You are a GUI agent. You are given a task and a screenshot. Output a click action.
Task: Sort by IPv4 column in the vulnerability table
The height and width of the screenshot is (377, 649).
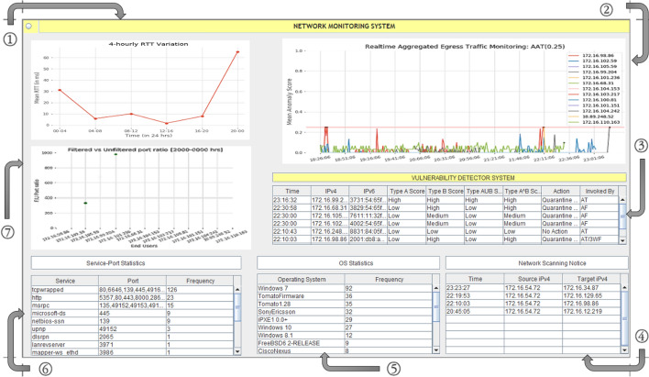click(330, 191)
